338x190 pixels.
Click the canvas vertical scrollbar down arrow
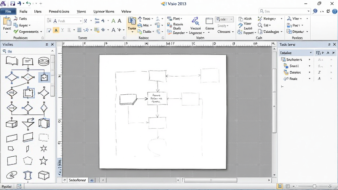point(274,175)
